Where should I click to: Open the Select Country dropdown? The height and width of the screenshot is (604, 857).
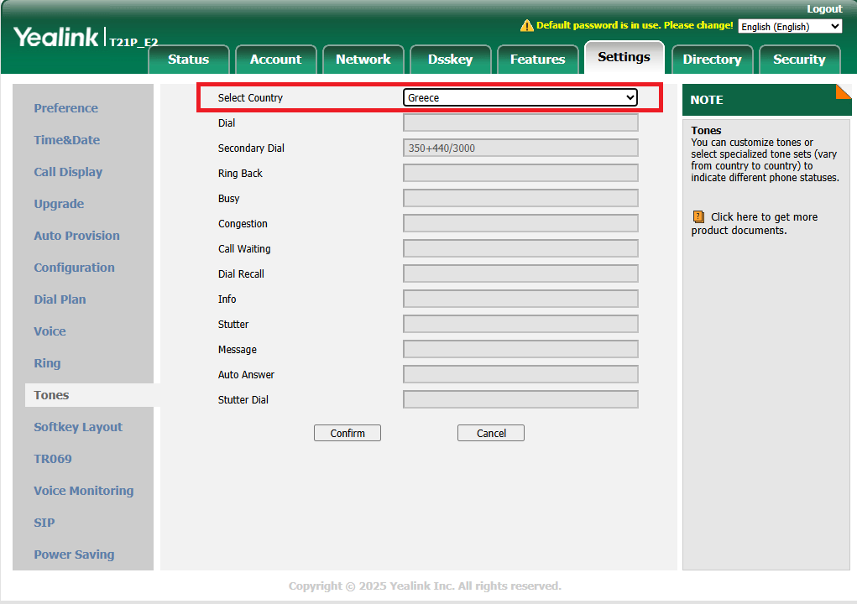click(520, 98)
